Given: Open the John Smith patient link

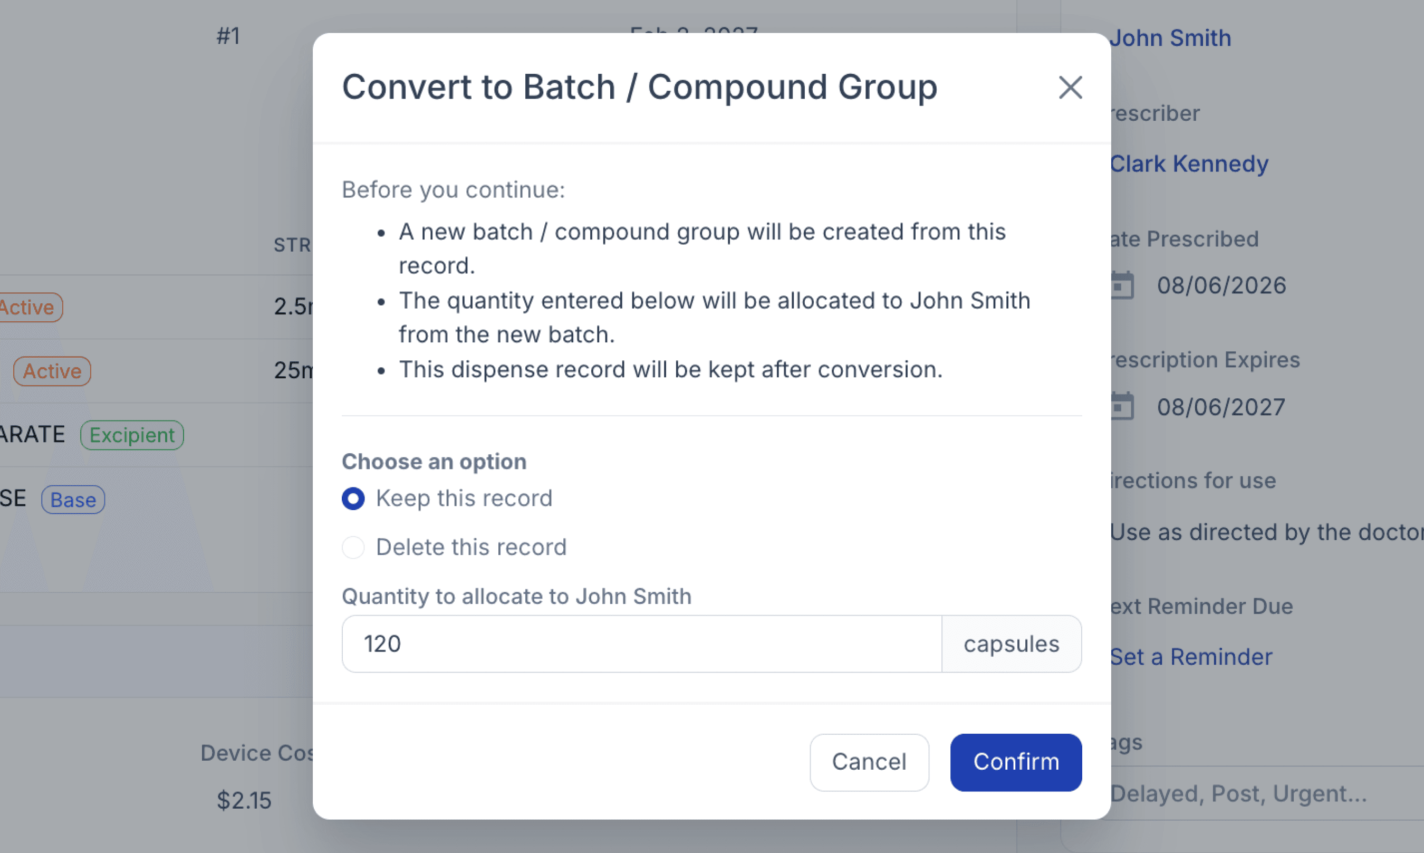Looking at the screenshot, I should click(1170, 38).
